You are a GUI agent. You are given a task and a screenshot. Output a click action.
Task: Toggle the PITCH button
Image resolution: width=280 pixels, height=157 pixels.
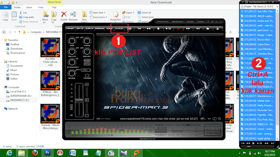[87, 64]
